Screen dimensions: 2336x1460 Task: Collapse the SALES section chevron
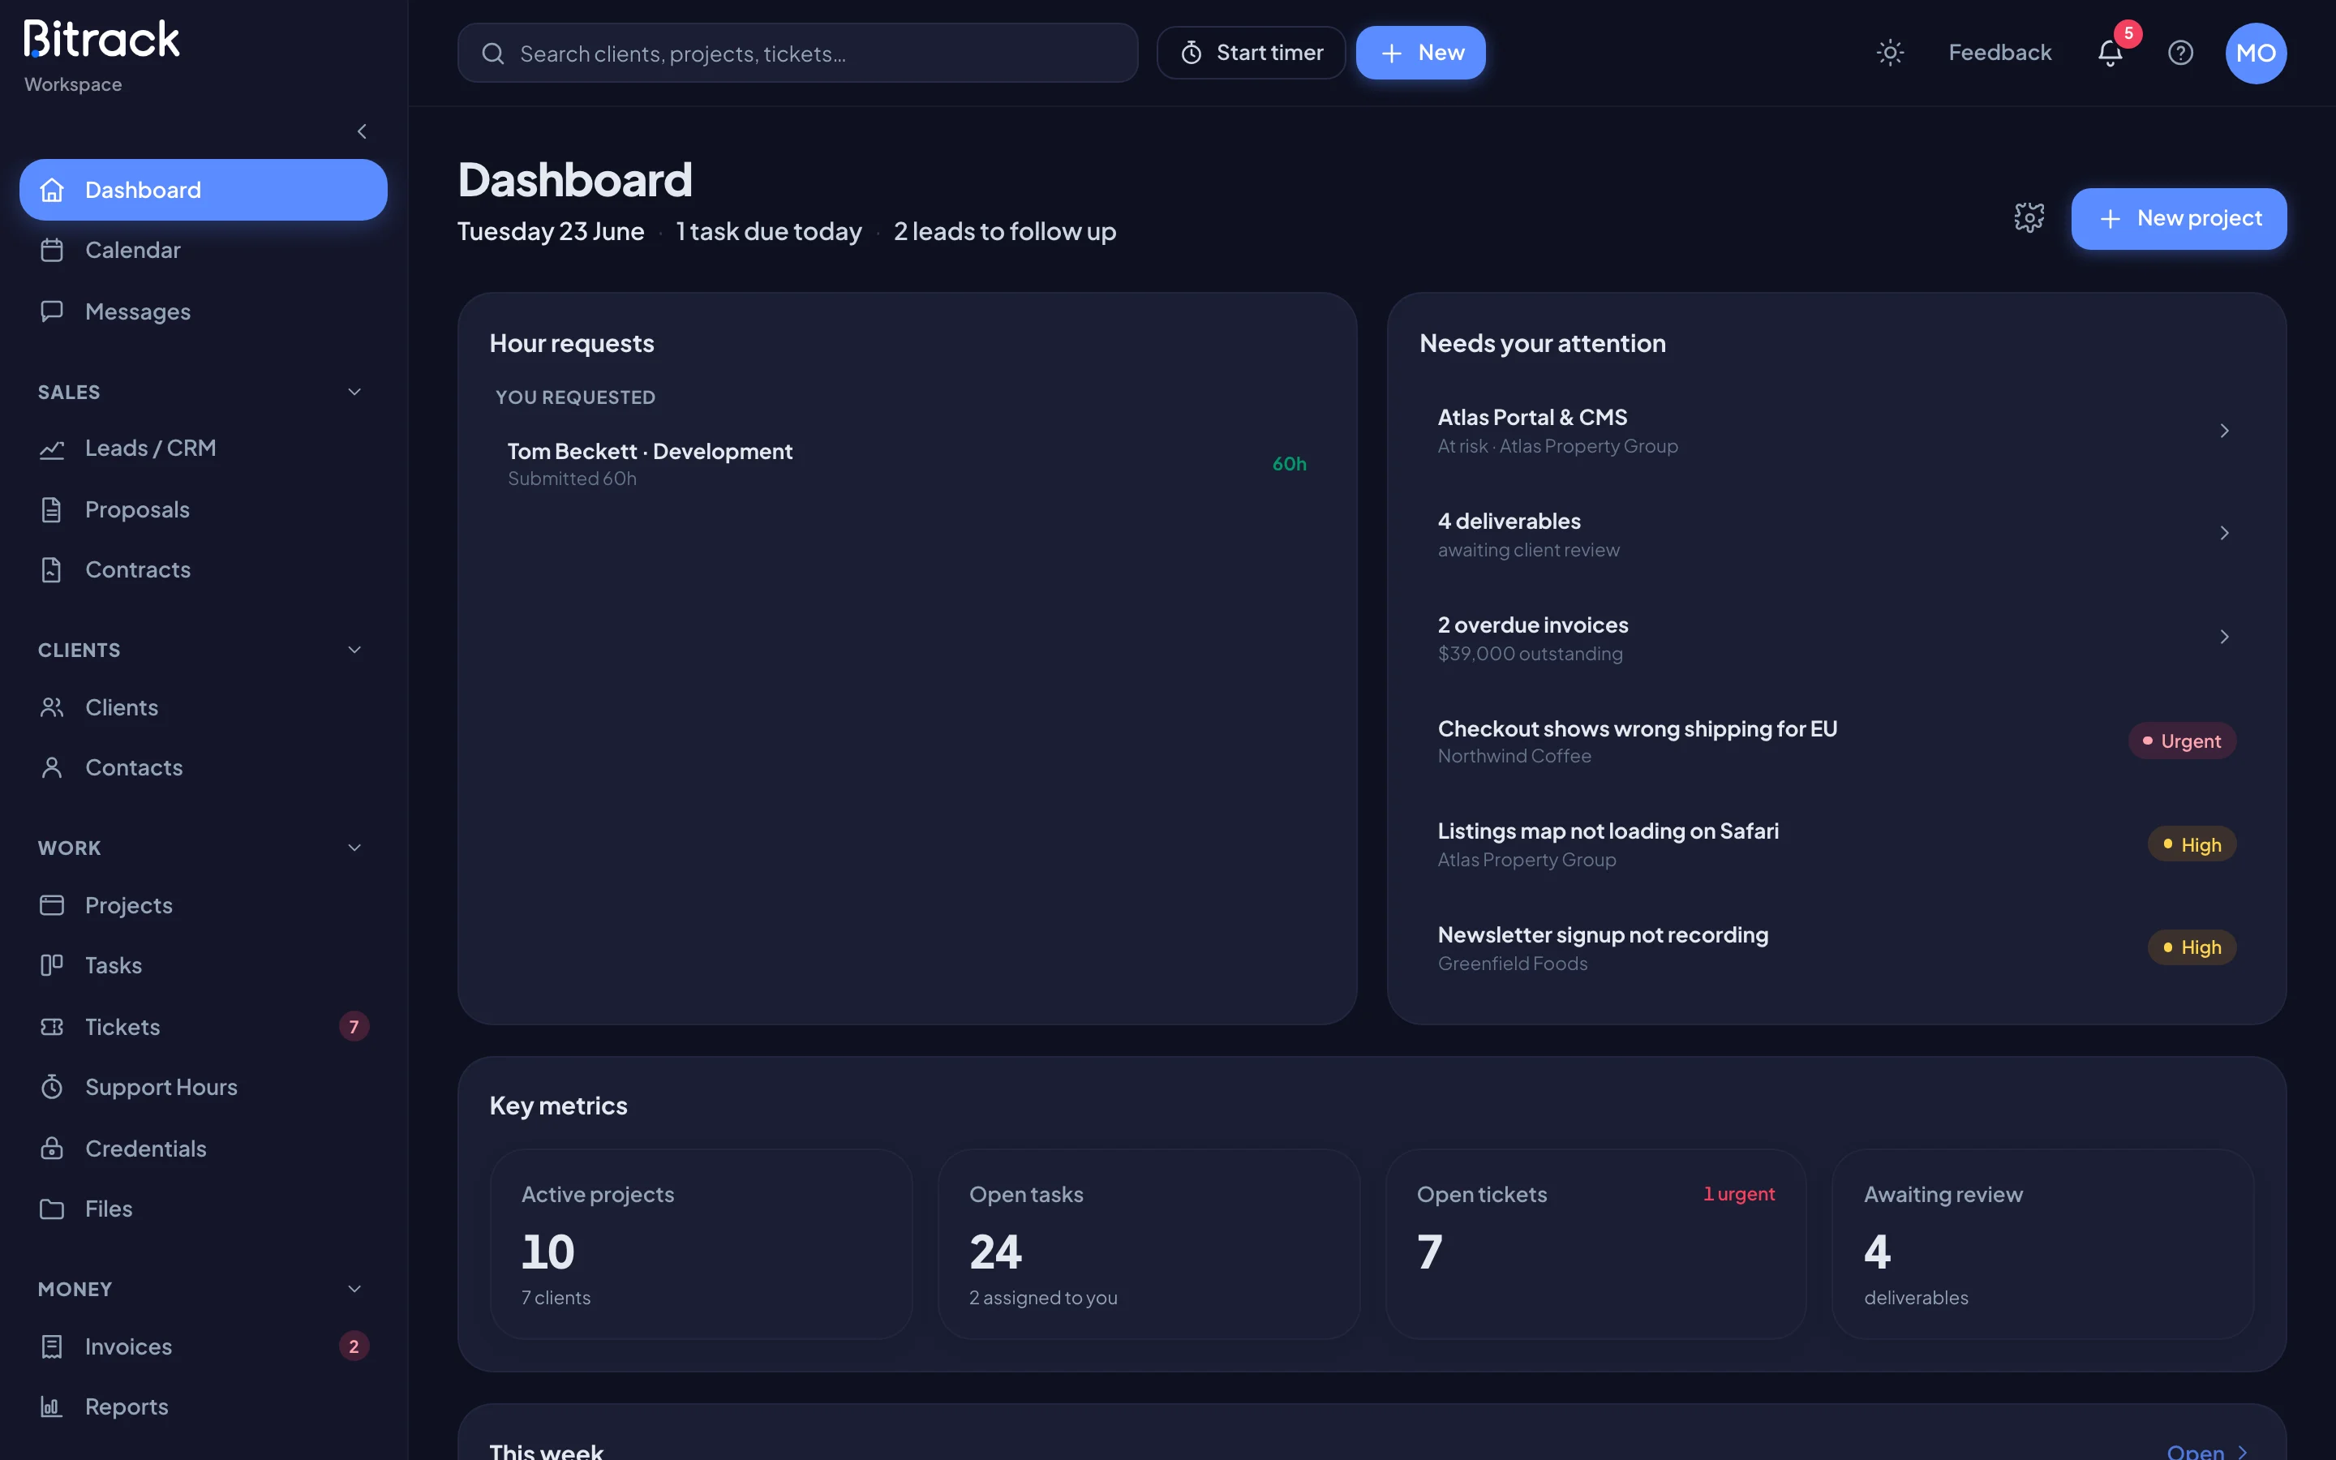click(354, 392)
